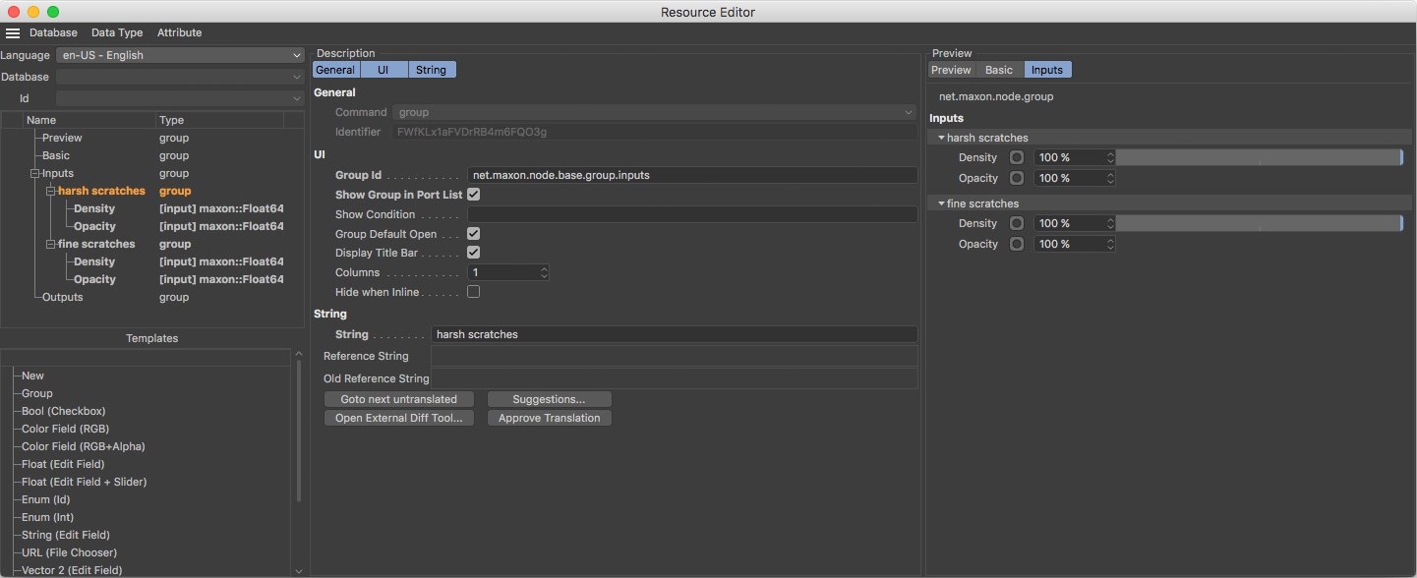
Task: Open the Language dropdown
Action: click(180, 56)
